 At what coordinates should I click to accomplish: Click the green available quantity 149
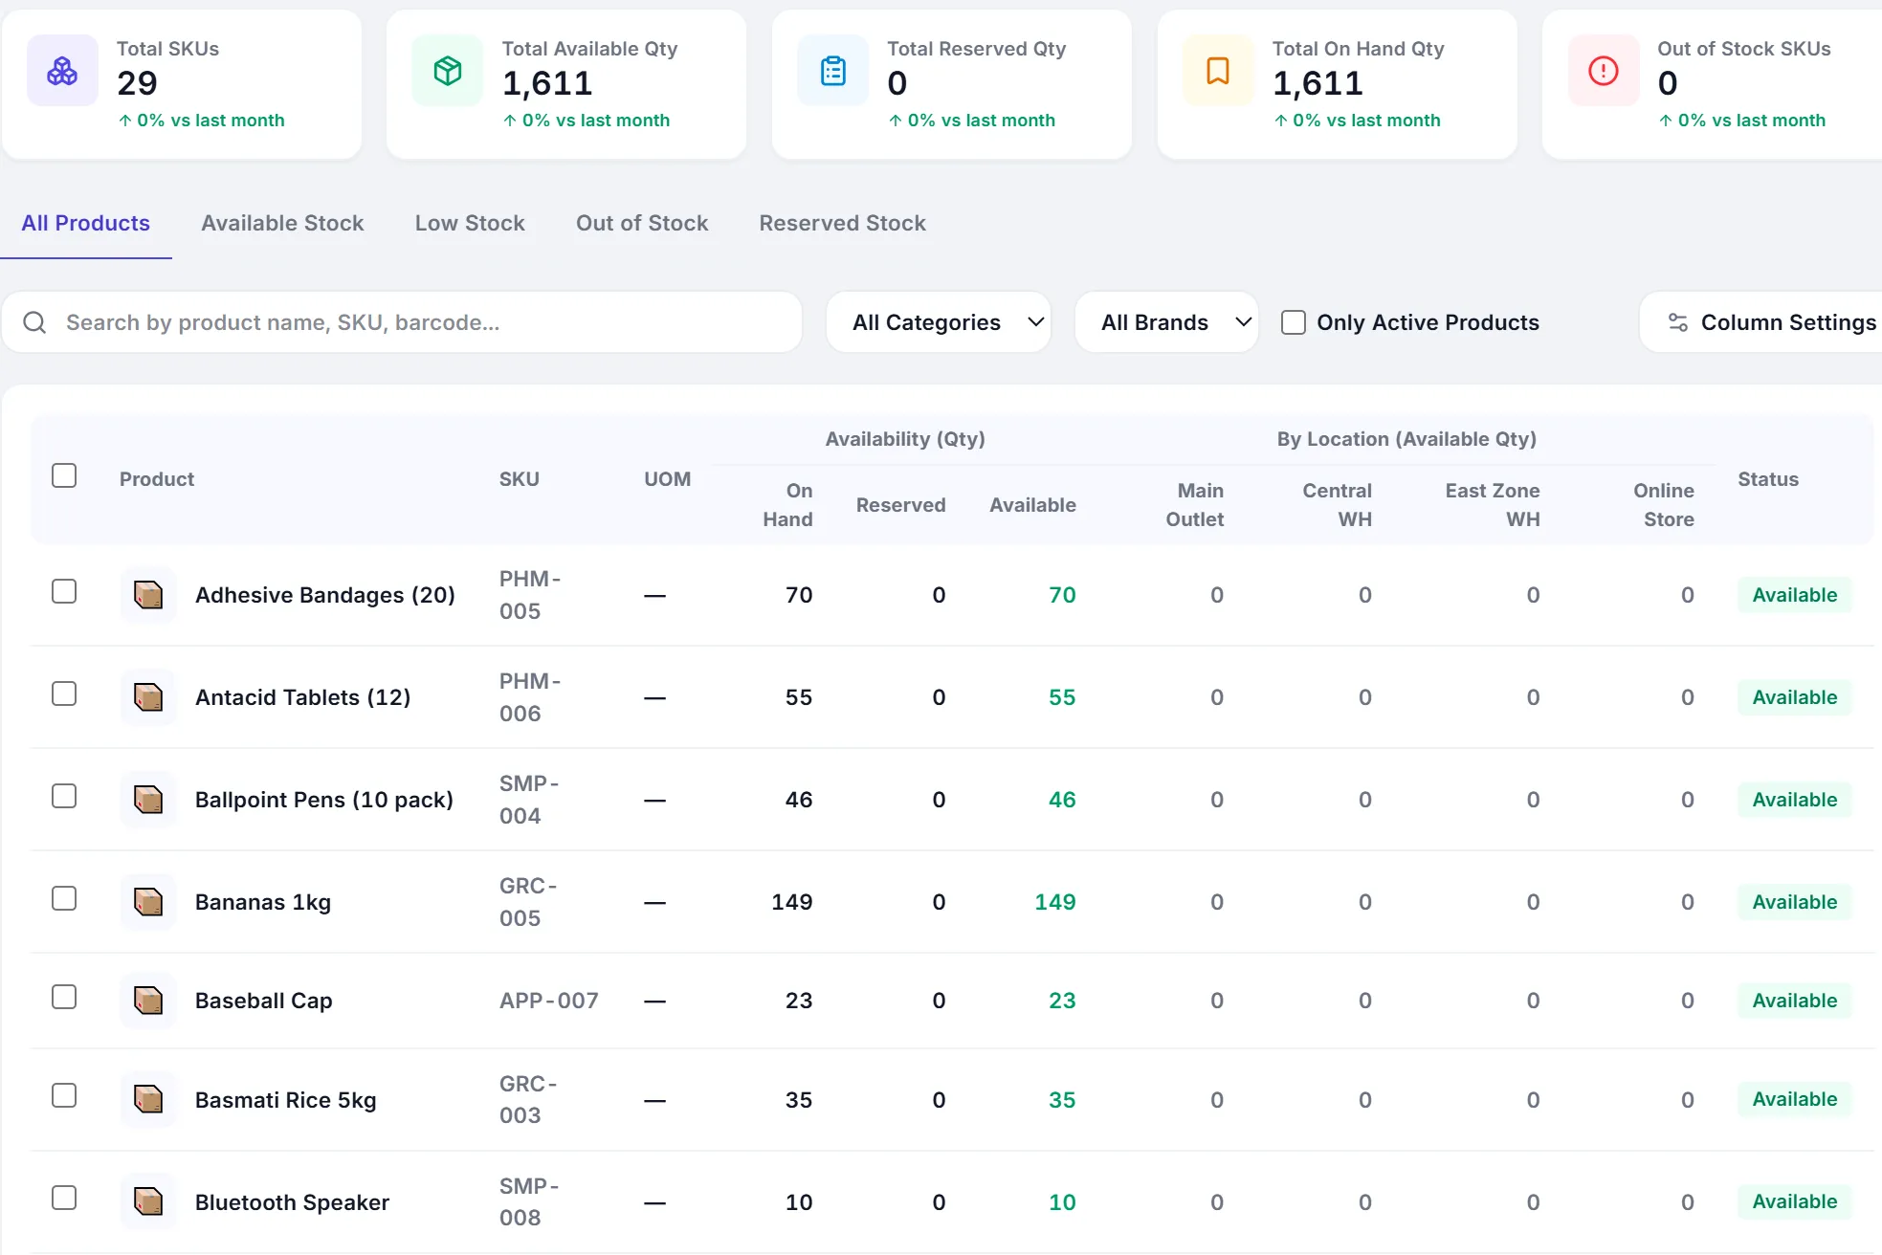click(x=1055, y=902)
